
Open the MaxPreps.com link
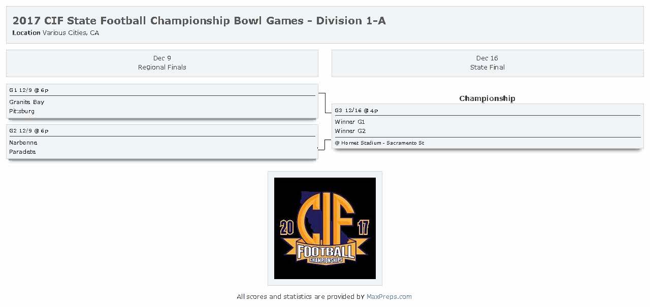[389, 297]
